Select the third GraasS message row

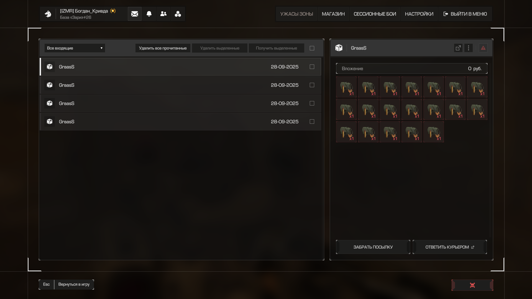coord(166,103)
